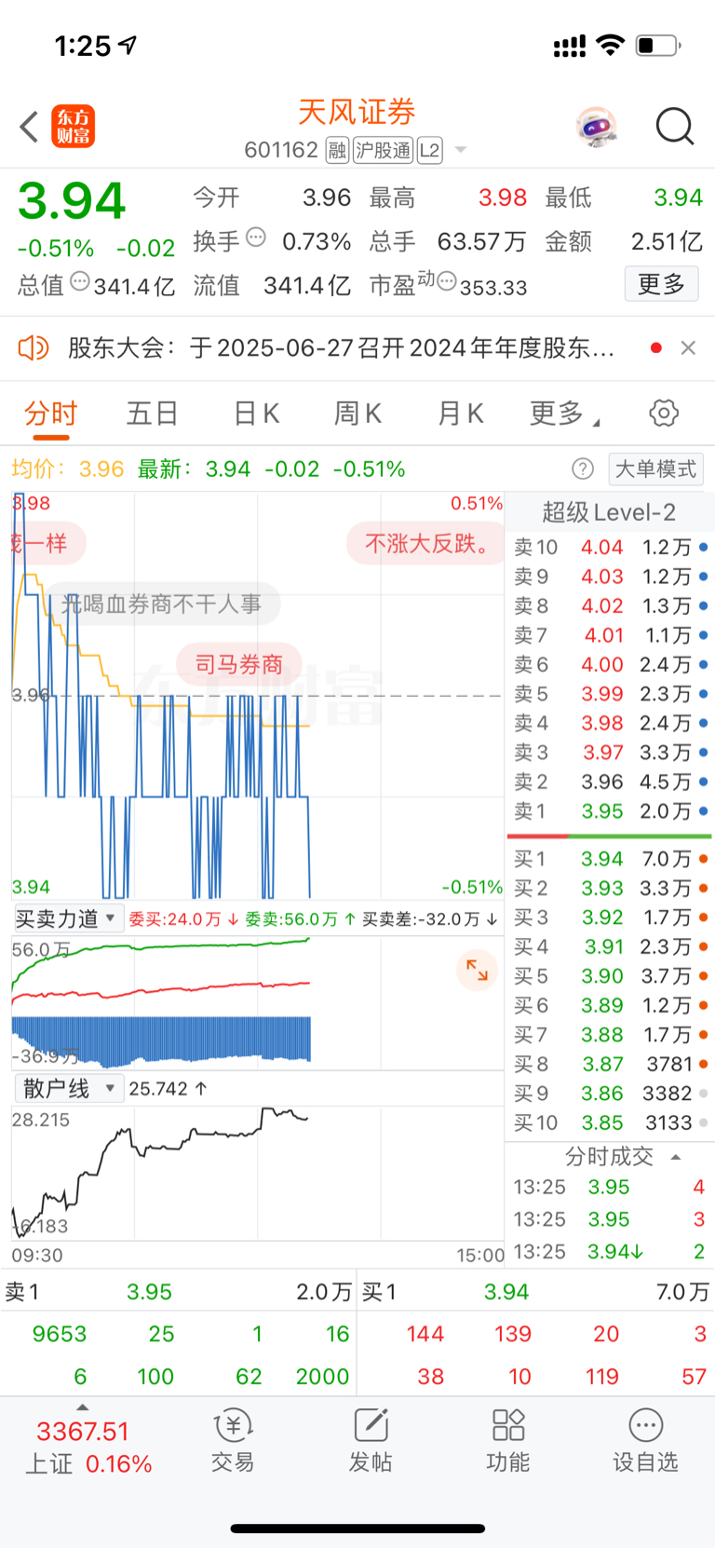Tap the 总值 info icon
Viewport: 715px width, 1549px height.
[x=80, y=281]
